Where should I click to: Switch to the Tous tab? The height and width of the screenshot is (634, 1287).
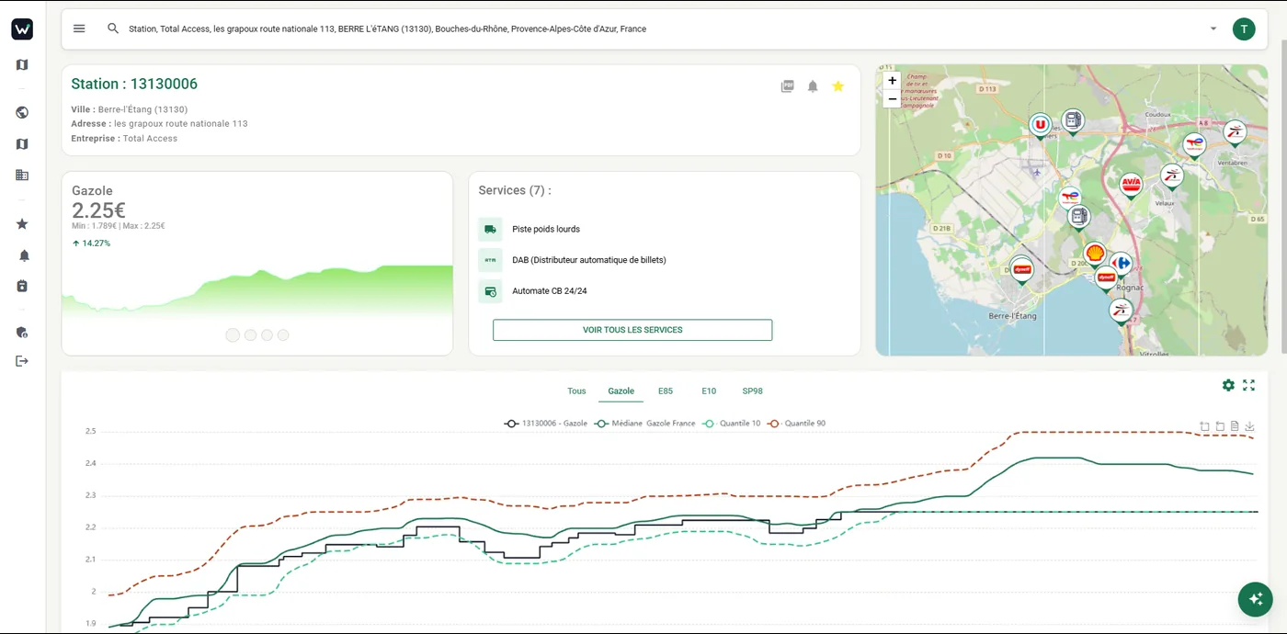tap(576, 391)
